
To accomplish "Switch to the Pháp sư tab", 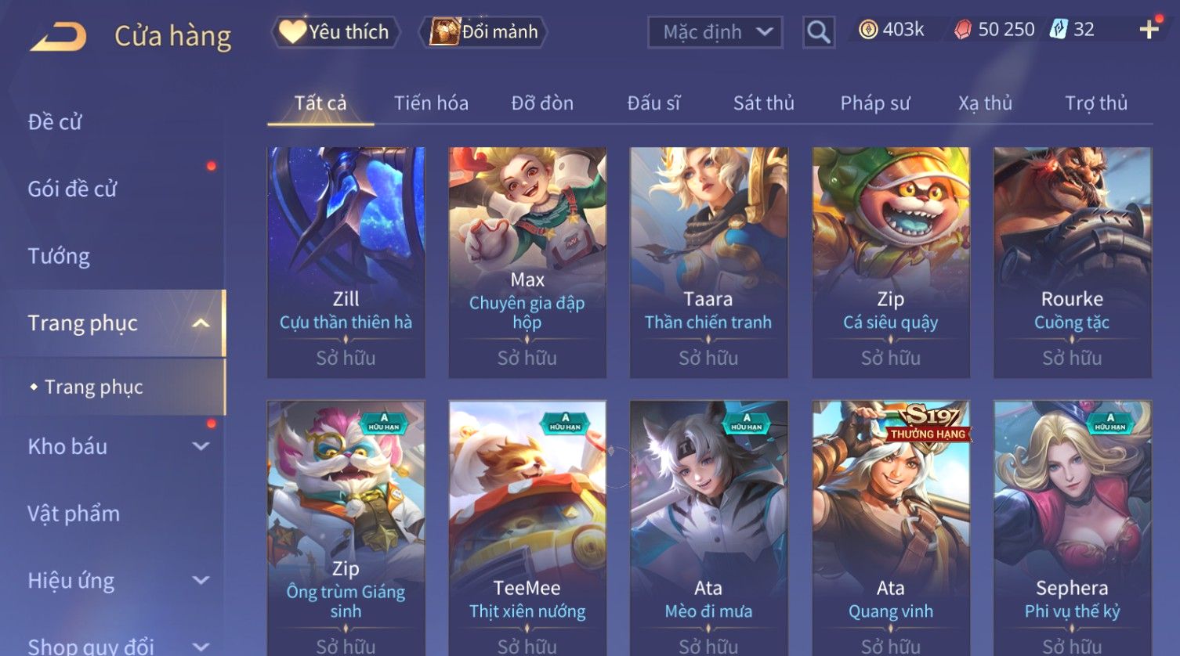I will (x=875, y=103).
